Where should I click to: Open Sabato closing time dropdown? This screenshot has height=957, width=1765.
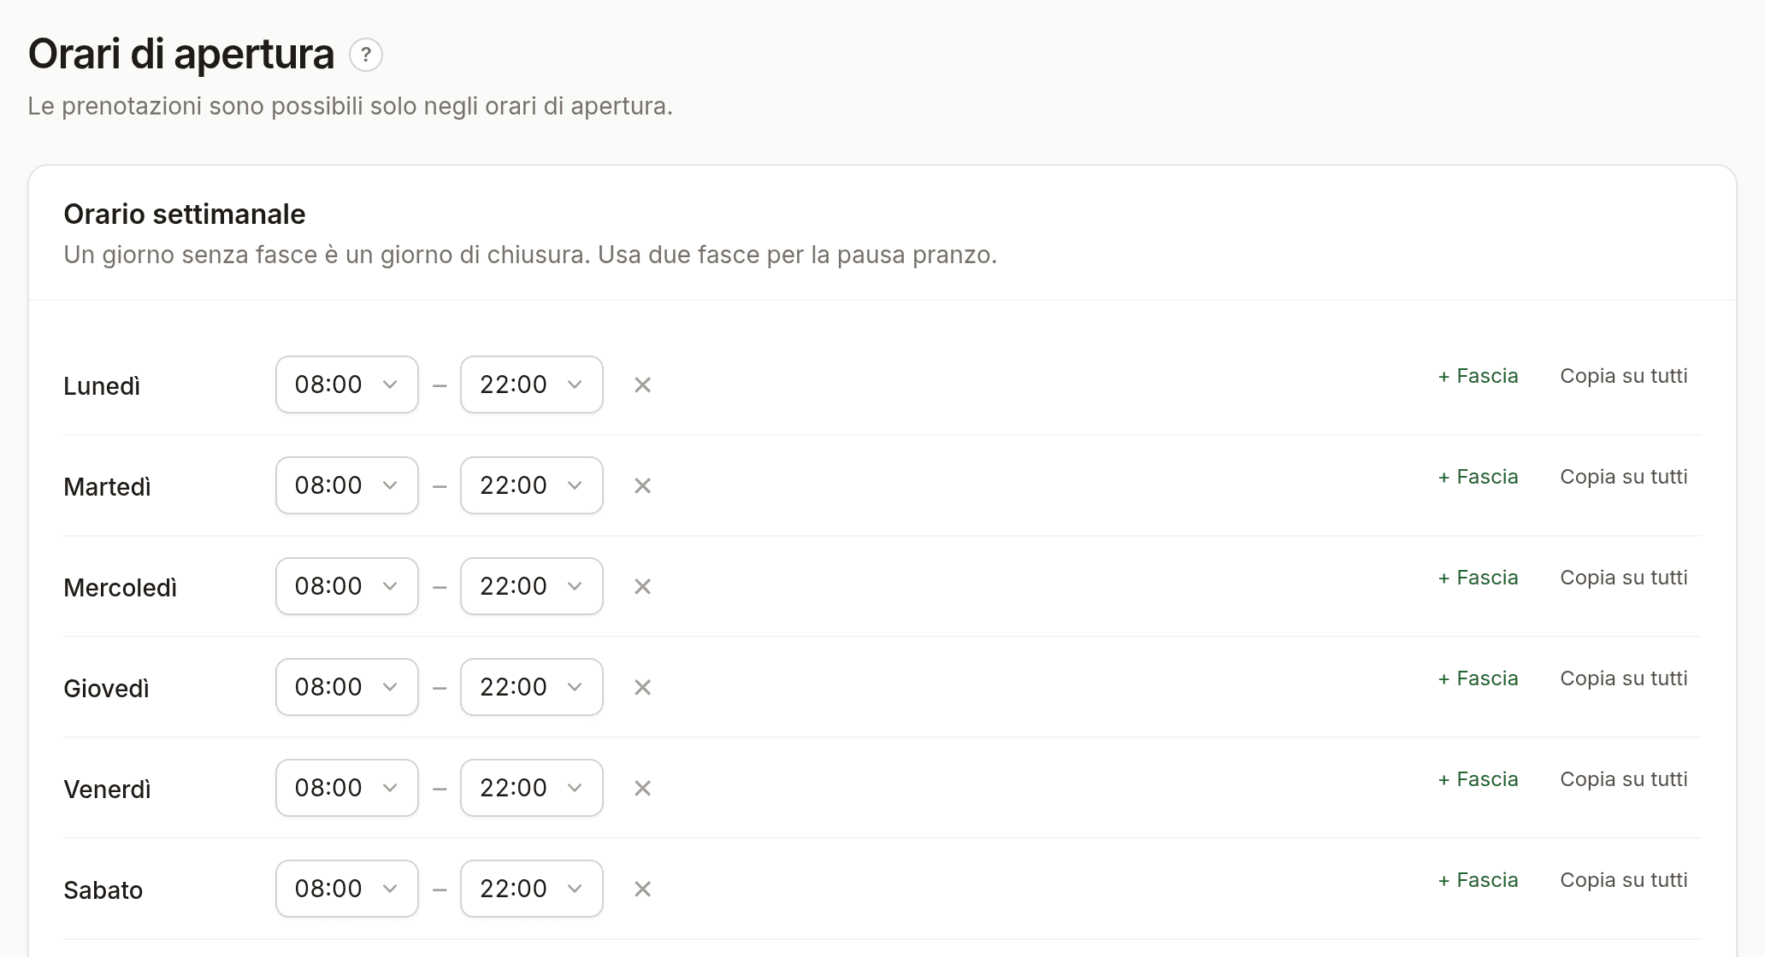coord(532,889)
